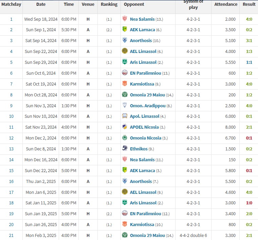Viewport: 258px width, 240px height.
Task: Click the Ranking column header
Action: click(109, 4)
